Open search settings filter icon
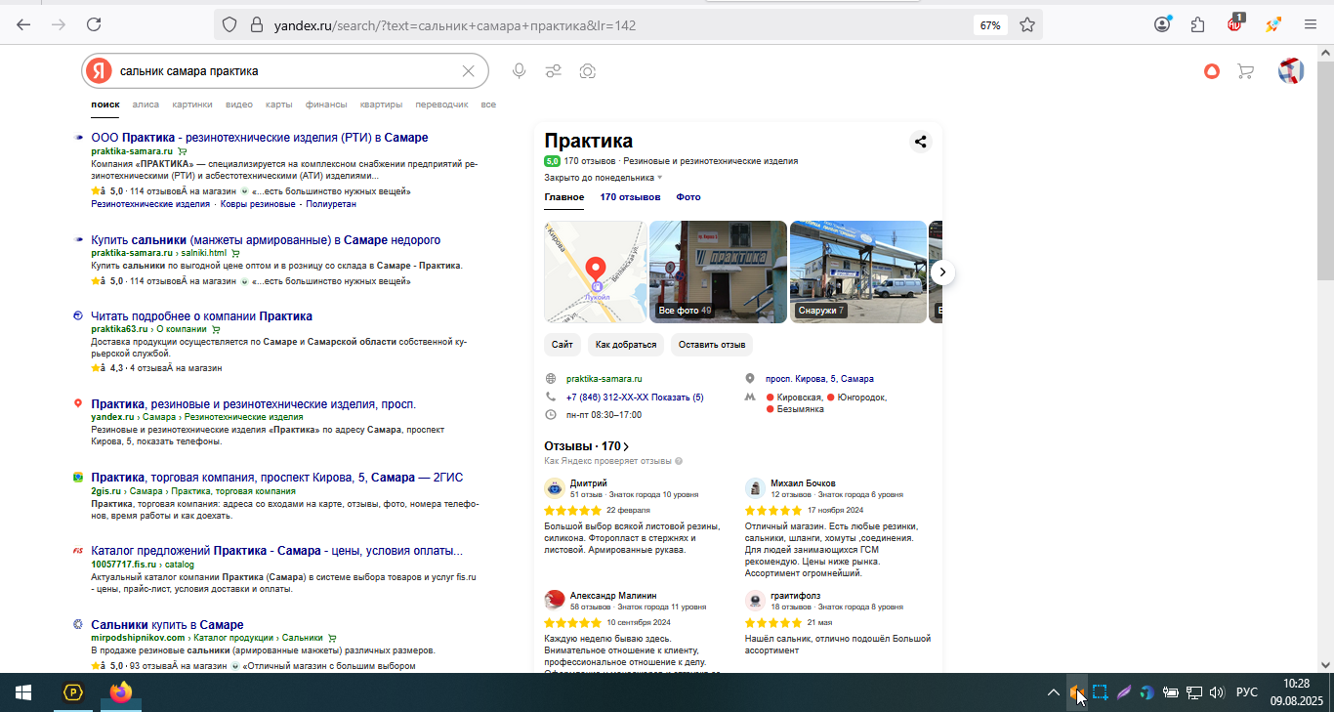This screenshot has height=712, width=1334. pyautogui.click(x=553, y=71)
